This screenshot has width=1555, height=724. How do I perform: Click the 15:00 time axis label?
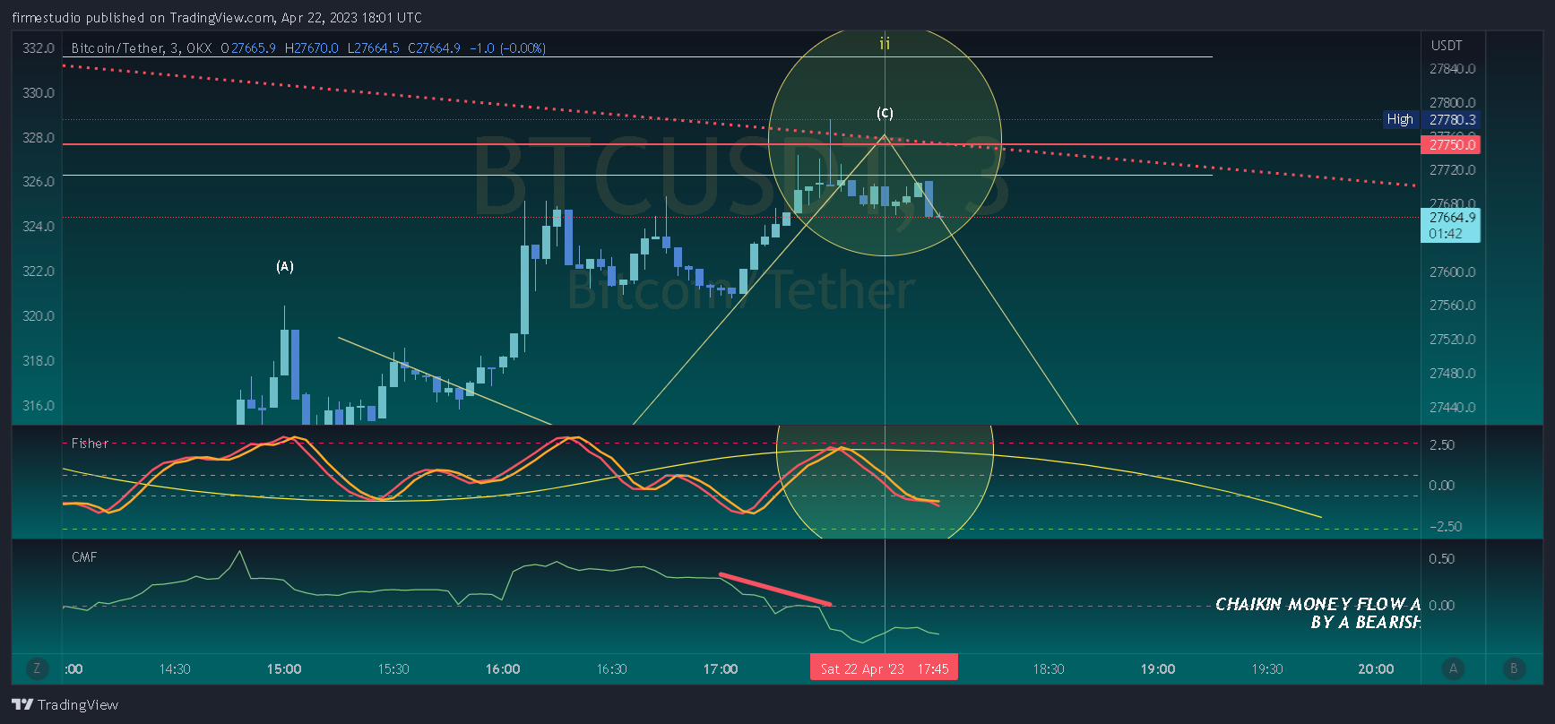click(x=284, y=669)
